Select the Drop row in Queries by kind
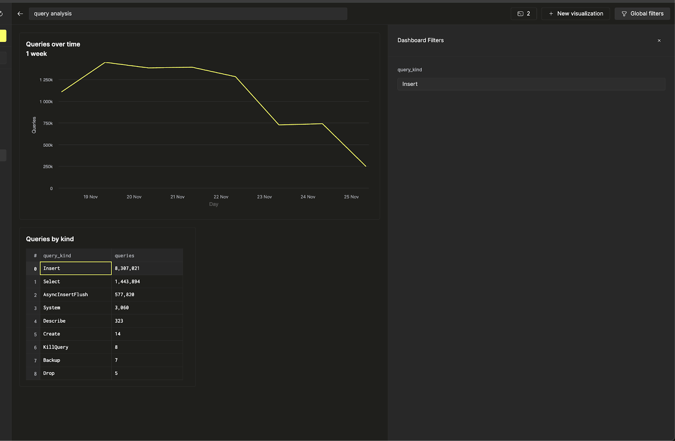The image size is (675, 441). (76, 373)
